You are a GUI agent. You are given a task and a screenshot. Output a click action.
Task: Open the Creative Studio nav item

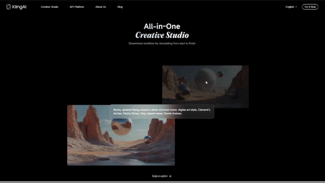[50, 7]
